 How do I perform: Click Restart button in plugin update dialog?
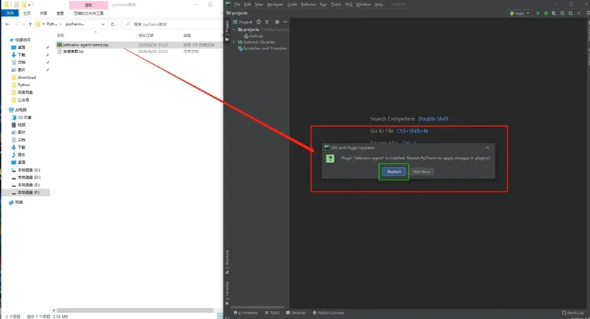point(394,172)
